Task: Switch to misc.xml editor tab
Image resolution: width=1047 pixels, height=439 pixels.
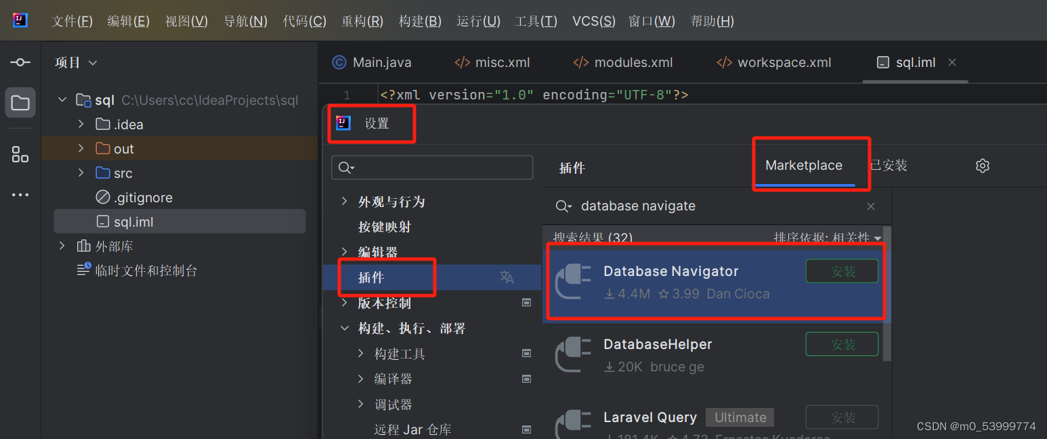Action: pos(492,62)
